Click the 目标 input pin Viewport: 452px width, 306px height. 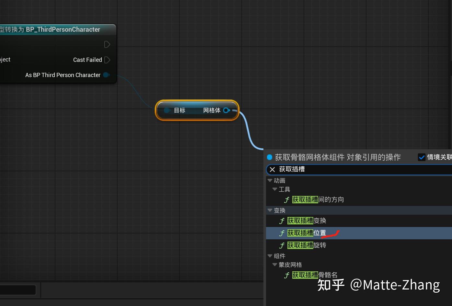point(167,110)
